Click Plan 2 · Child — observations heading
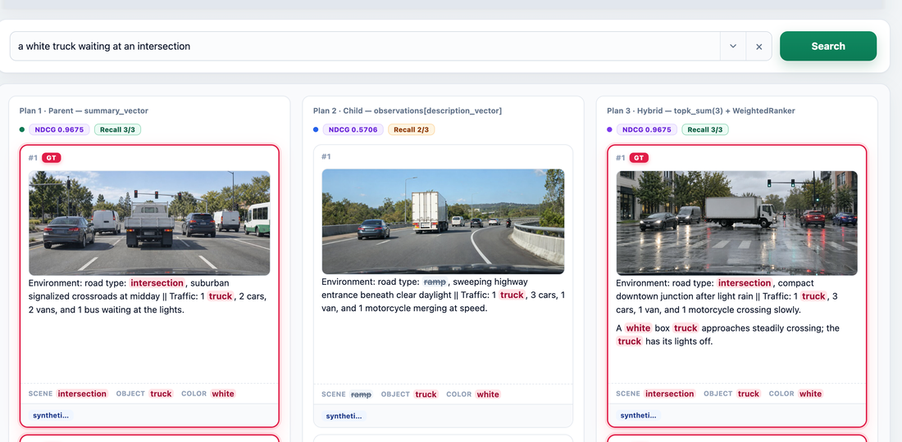This screenshot has width=902, height=442. 408,110
